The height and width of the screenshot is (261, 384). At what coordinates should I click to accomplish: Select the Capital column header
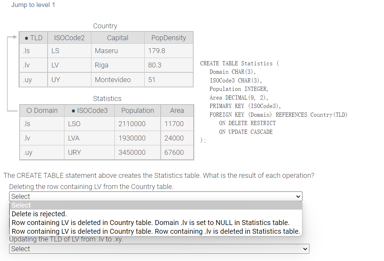coord(117,37)
